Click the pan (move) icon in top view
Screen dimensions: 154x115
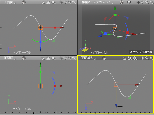tap(61, 2)
